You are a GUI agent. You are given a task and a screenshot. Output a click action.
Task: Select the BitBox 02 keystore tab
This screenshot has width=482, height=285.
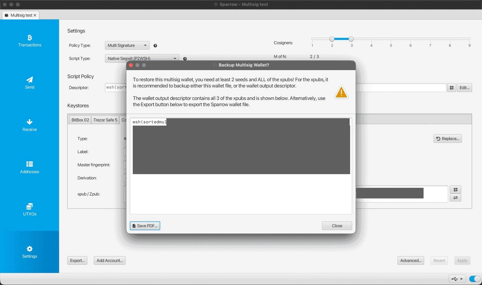(80, 120)
